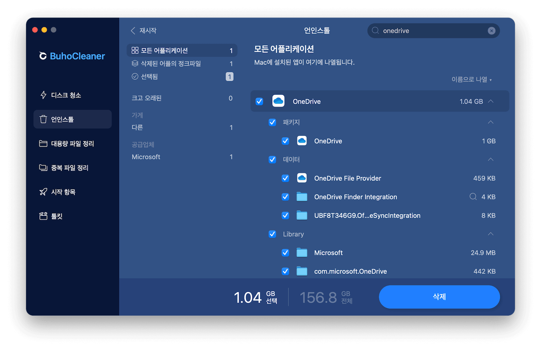Filter by the Microsoft vendor

[182, 157]
